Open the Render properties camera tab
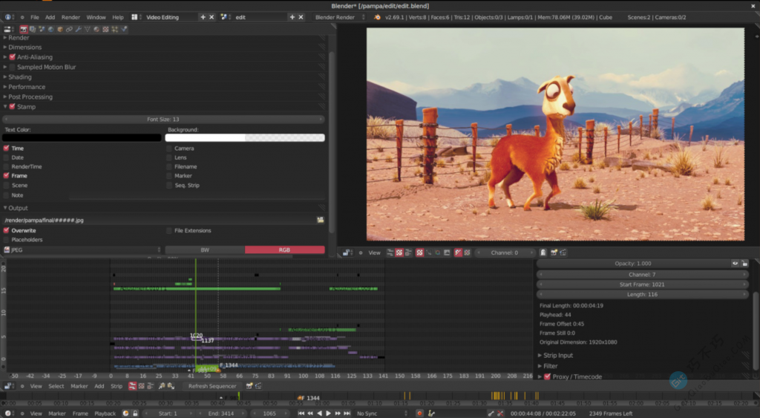760x418 pixels. coord(24,29)
